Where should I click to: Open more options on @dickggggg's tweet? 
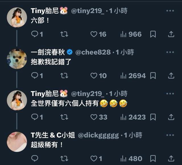tap(170, 135)
